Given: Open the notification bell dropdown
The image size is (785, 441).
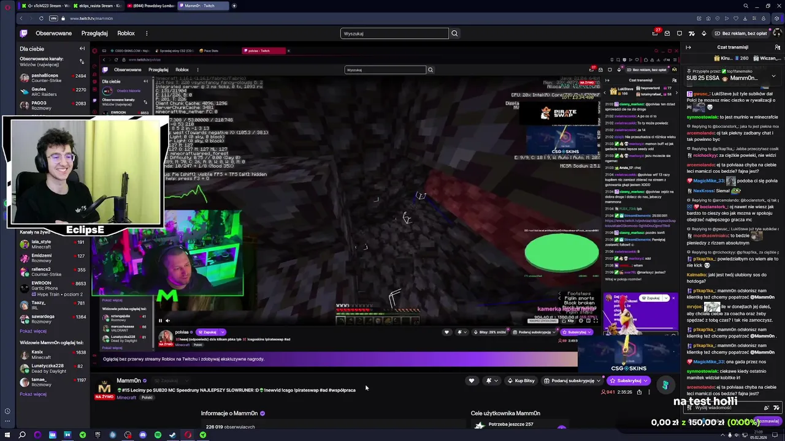Looking at the screenshot, I should (x=491, y=381).
